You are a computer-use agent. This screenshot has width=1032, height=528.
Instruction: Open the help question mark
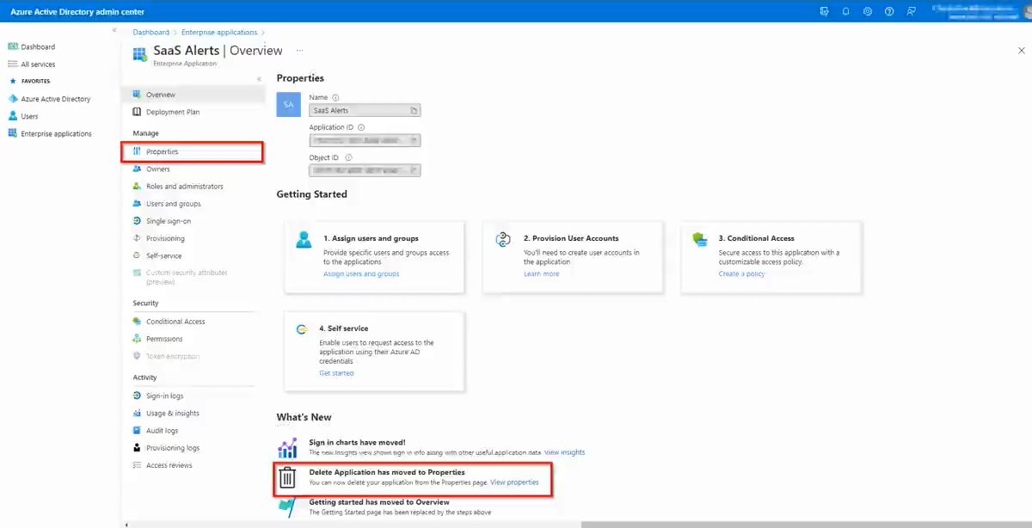(889, 11)
